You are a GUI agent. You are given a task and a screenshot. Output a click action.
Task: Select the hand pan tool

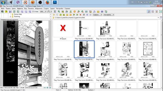tap(49, 12)
